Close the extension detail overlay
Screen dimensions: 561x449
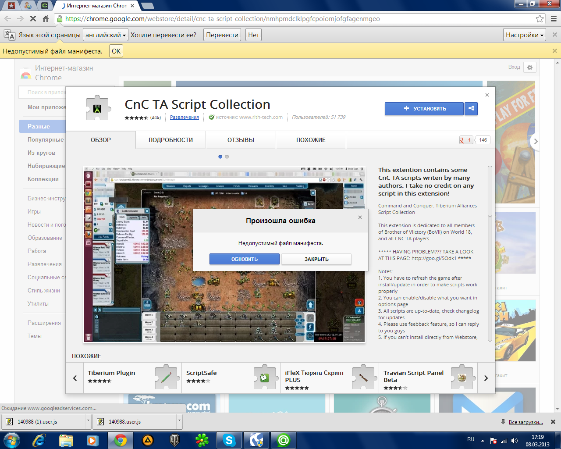[487, 95]
